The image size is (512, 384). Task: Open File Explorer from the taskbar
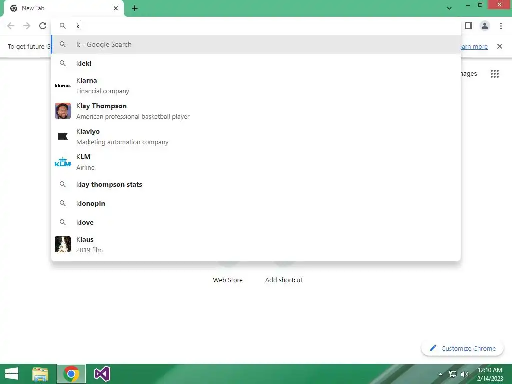pos(41,374)
